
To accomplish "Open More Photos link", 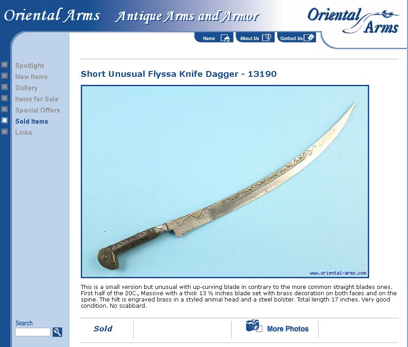I will pos(287,329).
